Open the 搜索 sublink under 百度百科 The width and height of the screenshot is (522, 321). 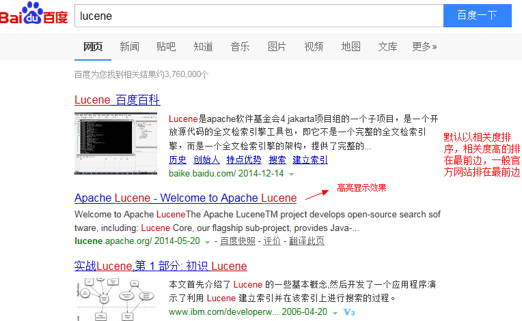point(277,160)
